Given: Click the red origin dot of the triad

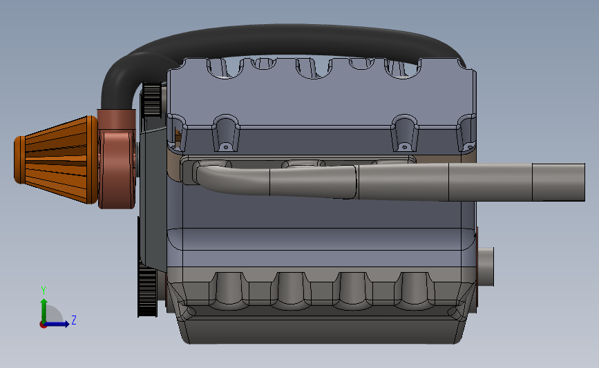Looking at the screenshot, I should tap(43, 325).
